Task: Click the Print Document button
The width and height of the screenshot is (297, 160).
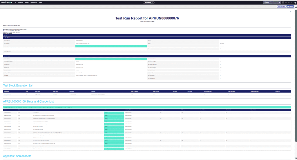Action: tap(281, 6)
